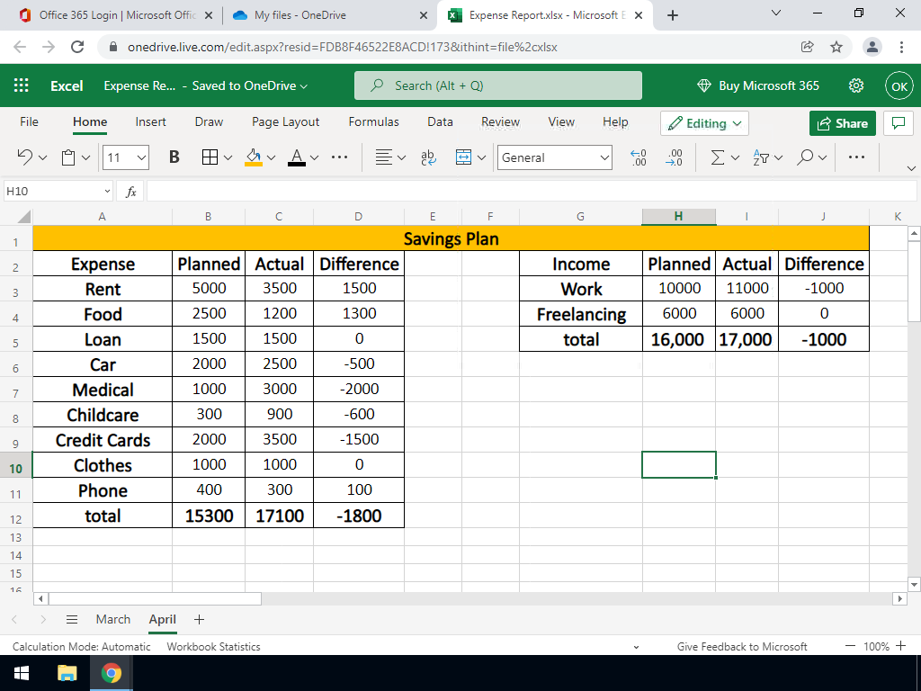Expand the font size dropdown
The image size is (921, 691).
pyautogui.click(x=141, y=157)
